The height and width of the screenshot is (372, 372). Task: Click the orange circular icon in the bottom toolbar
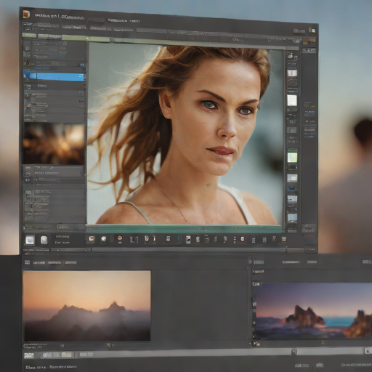coord(120,239)
